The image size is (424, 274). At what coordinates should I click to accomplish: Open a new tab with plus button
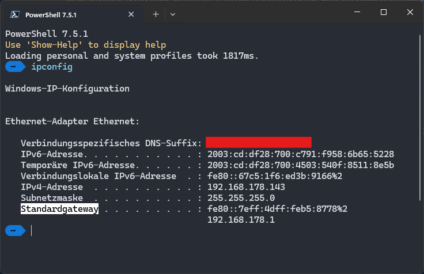tap(156, 13)
